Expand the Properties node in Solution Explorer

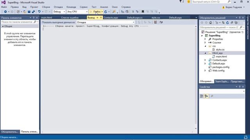point(205,39)
